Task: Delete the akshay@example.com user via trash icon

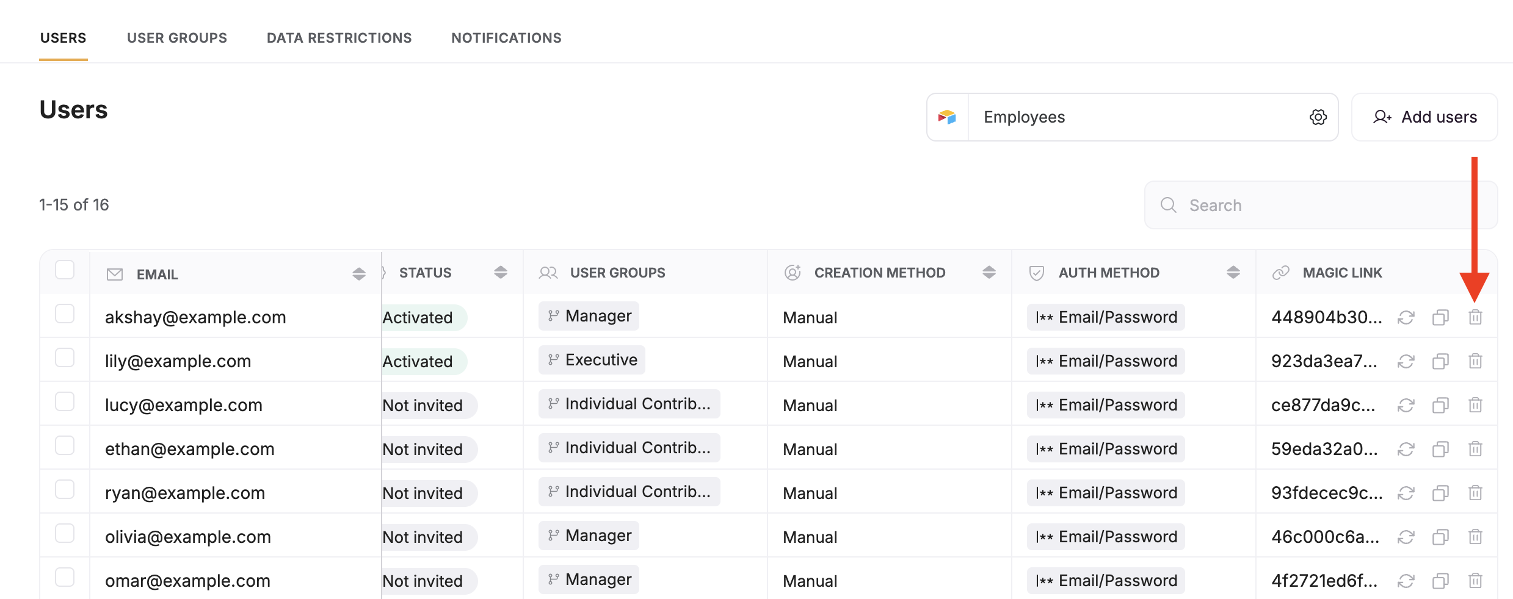Action: pyautogui.click(x=1475, y=317)
